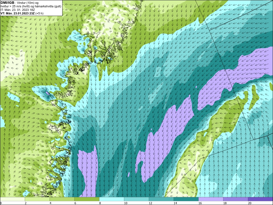Click the legend scale label 16

coord(200,203)
